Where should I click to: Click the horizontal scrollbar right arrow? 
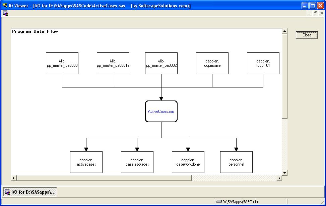click(279, 178)
